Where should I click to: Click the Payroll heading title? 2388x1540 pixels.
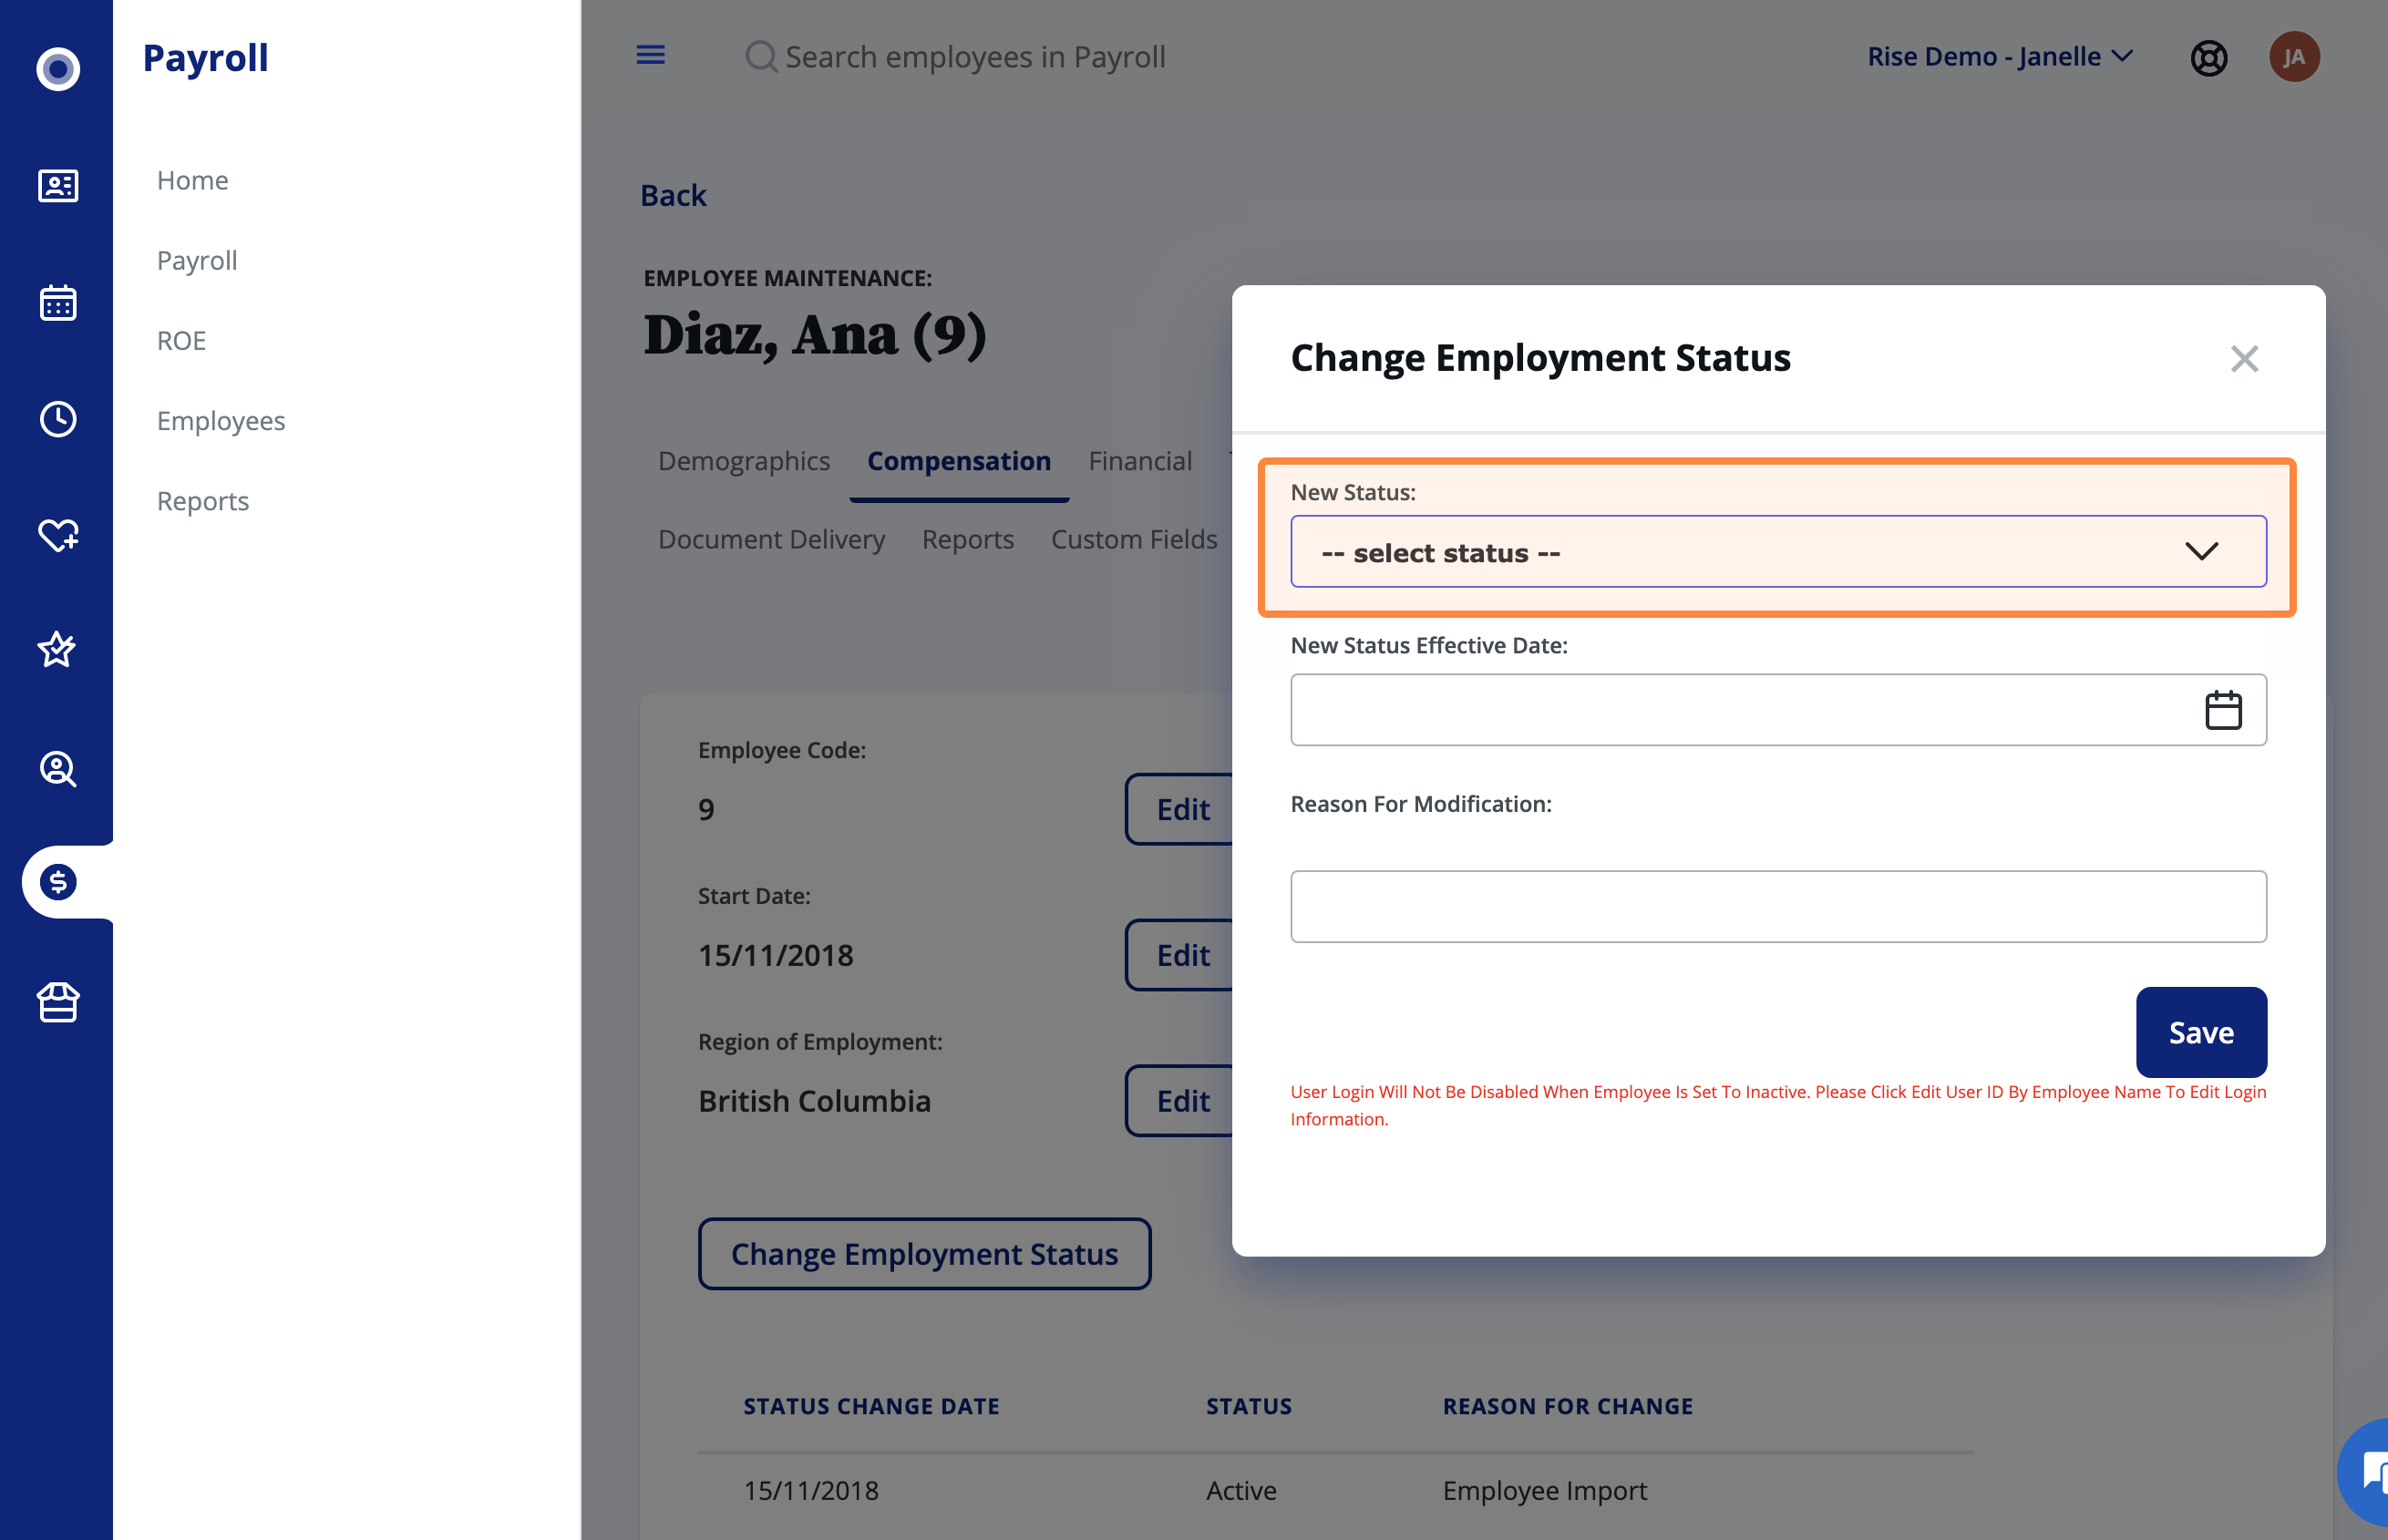click(x=205, y=58)
